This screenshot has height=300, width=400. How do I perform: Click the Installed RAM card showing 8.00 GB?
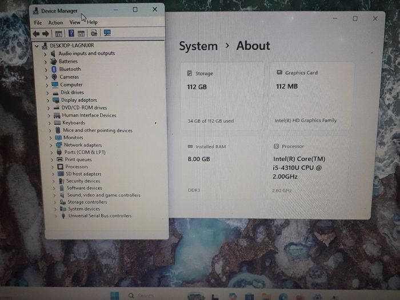[222, 169]
